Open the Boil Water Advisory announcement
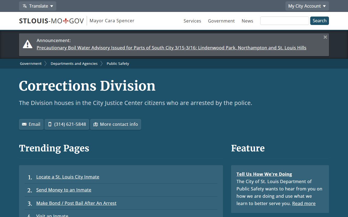The width and height of the screenshot is (348, 217). (172, 48)
